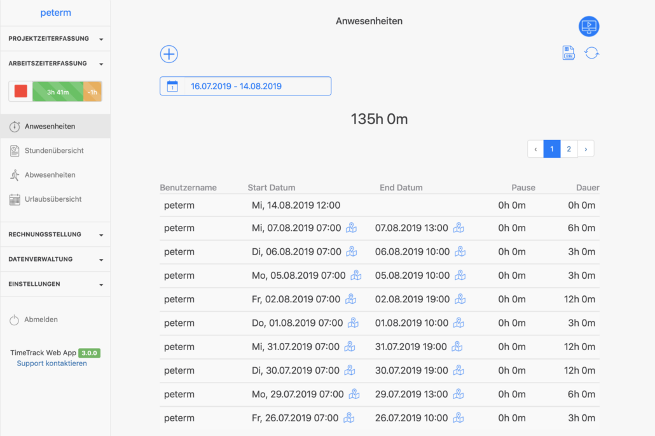Open map location for end 31.07.2019 19:00
655x436 pixels.
457,347
